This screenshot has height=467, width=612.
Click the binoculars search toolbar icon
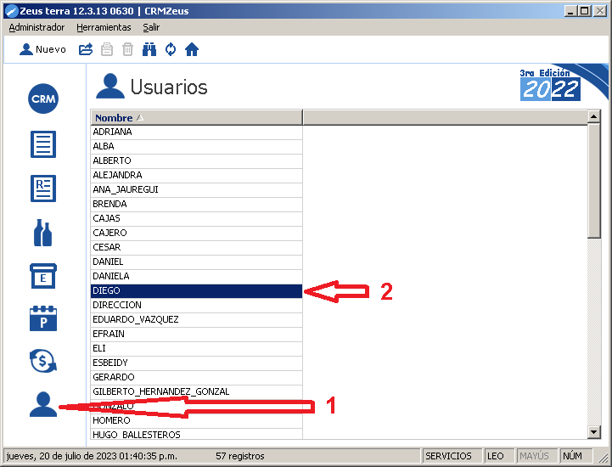149,49
